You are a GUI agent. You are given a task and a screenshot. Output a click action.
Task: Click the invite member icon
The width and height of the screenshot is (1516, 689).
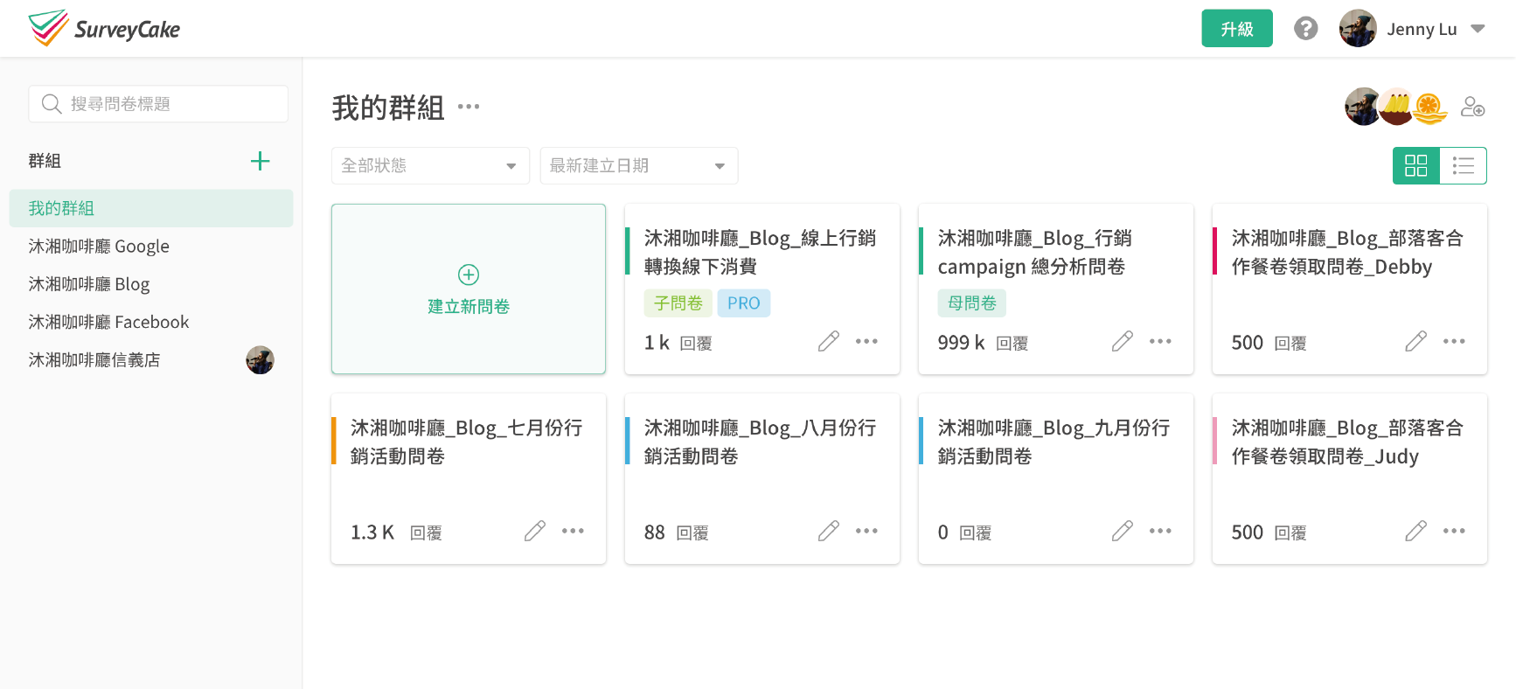click(x=1472, y=107)
